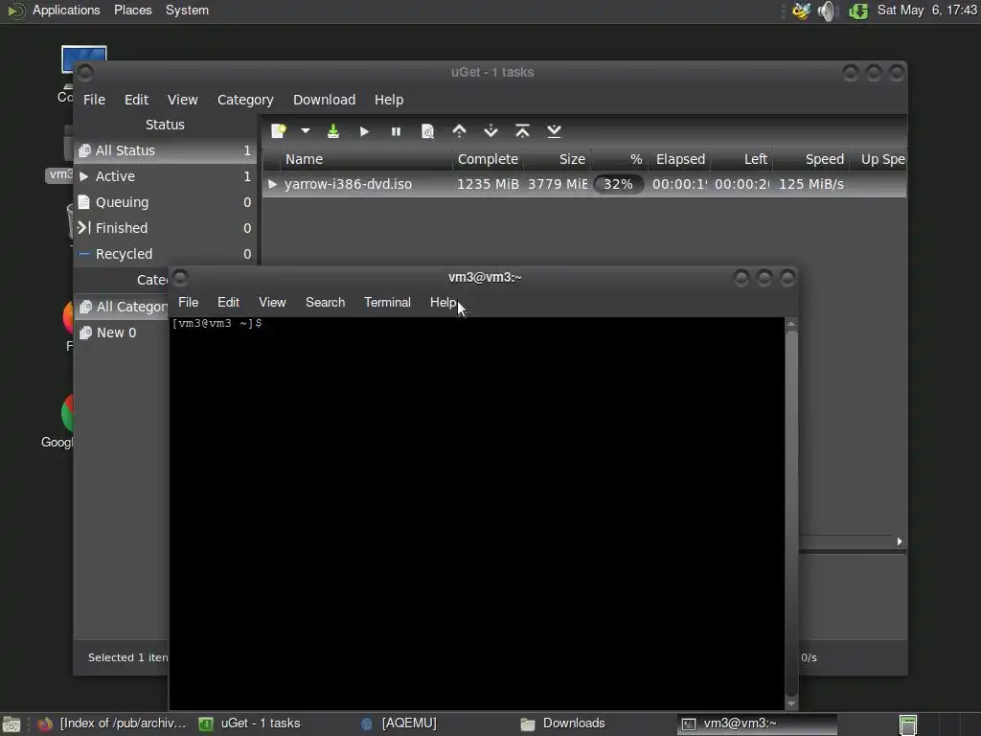The height and width of the screenshot is (736, 981).
Task: Open terminal File menu
Action: pos(189,302)
